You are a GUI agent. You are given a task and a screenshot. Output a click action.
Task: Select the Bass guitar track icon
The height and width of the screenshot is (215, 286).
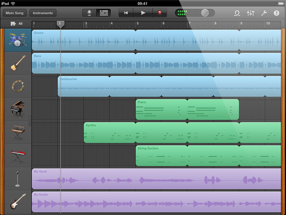18,63
